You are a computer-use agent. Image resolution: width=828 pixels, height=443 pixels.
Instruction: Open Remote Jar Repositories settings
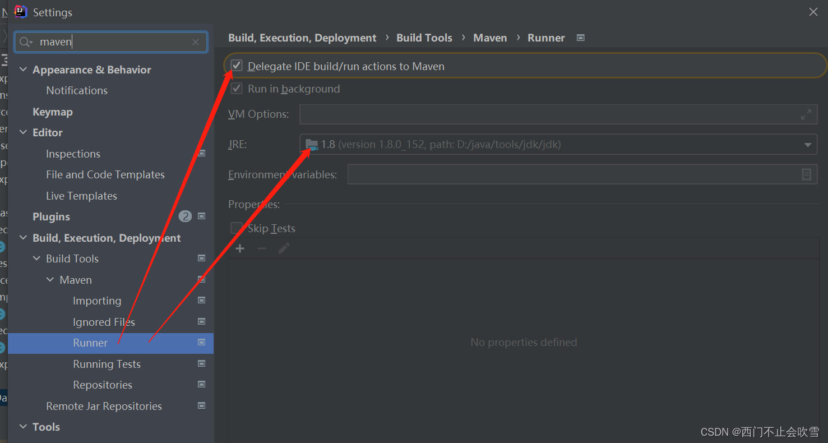pyautogui.click(x=104, y=406)
